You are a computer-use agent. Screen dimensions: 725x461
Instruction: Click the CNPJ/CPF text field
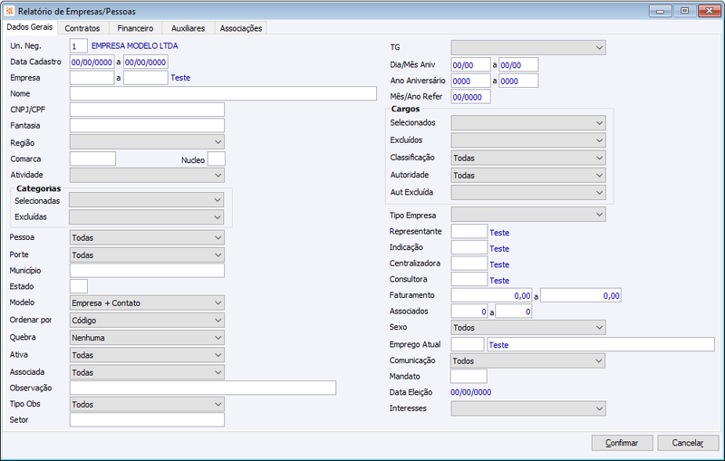[x=147, y=110]
